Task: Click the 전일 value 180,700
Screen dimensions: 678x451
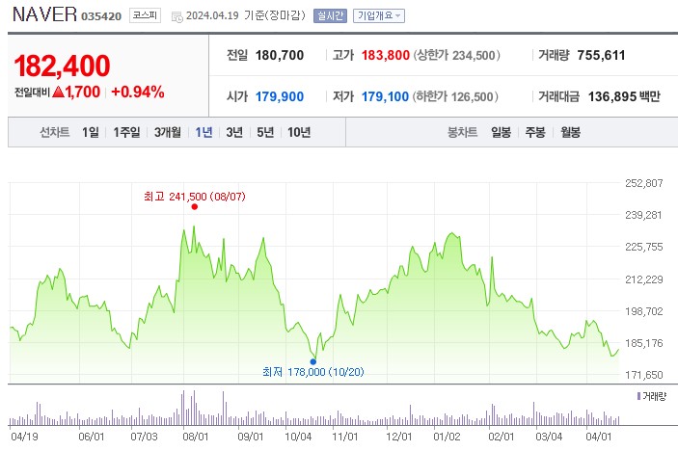Action: pos(280,55)
